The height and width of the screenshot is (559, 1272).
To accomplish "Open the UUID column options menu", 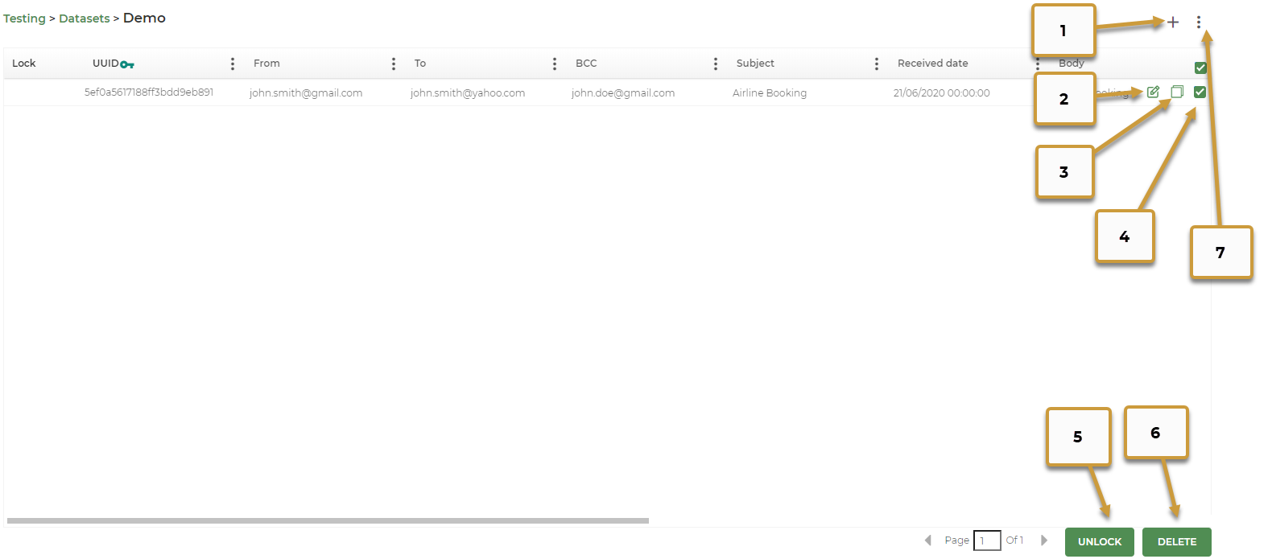I will [233, 64].
